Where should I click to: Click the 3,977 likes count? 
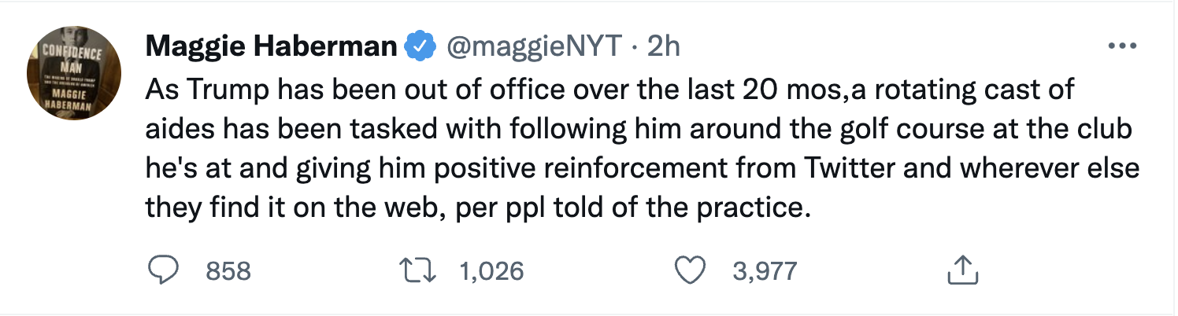[765, 271]
